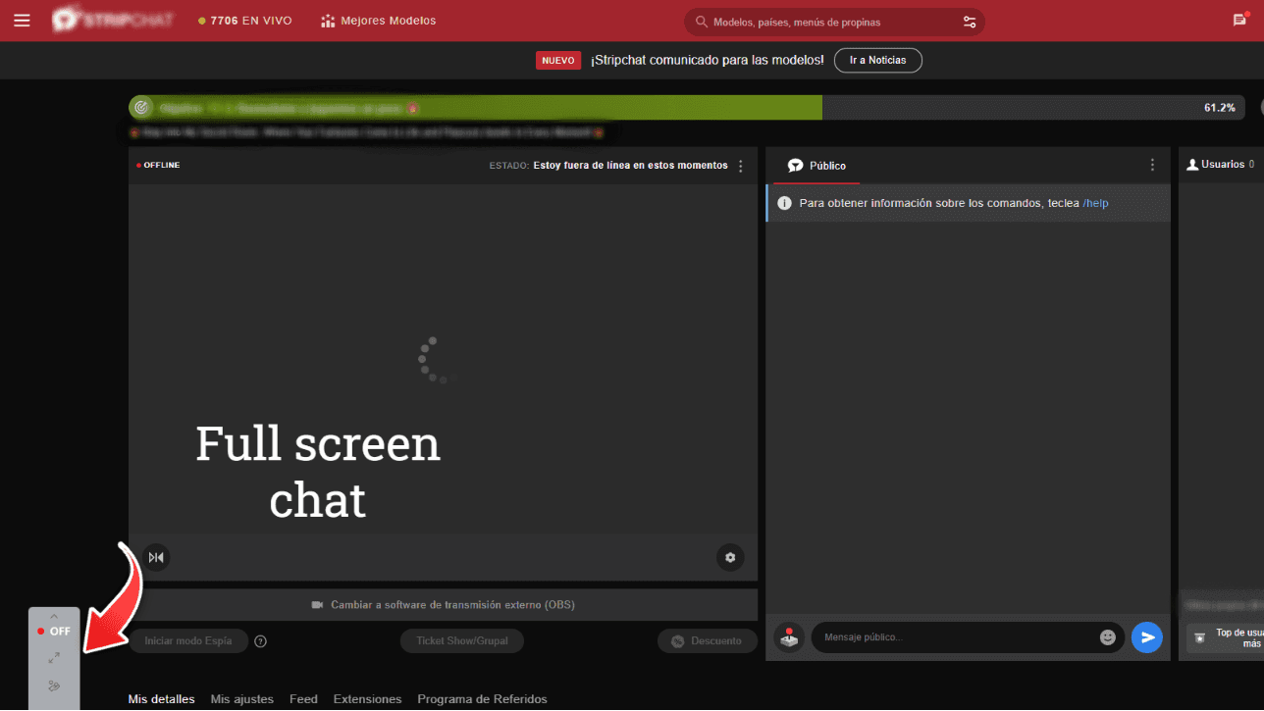The image size is (1264, 711).
Task: Collapse the floating widget with up chevron
Action: 54,617
